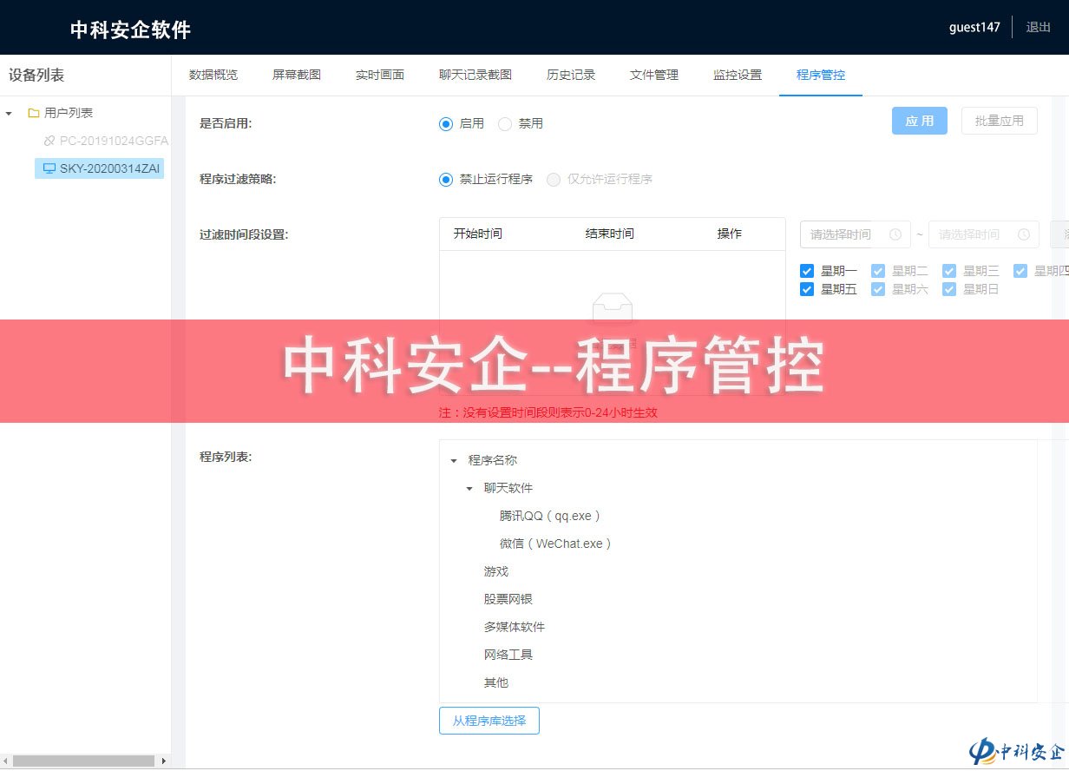Collapse the 用户列表 tree node
This screenshot has height=771, width=1069.
pos(9,113)
